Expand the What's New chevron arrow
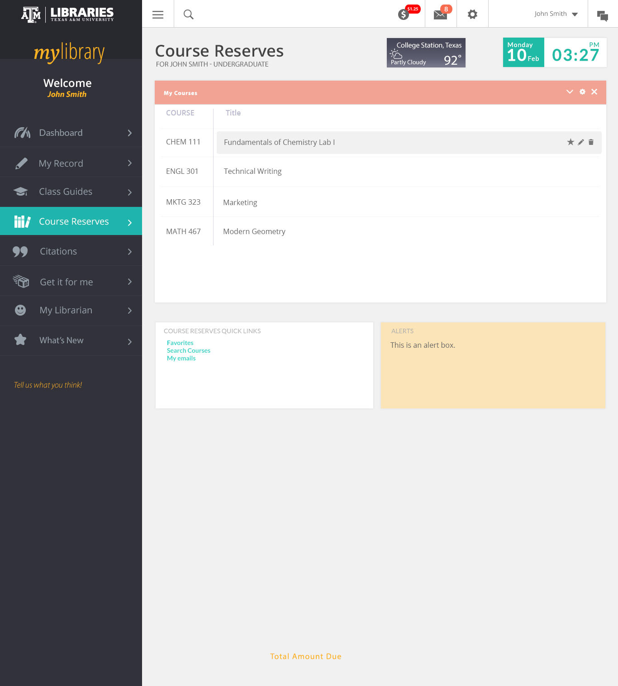 click(x=130, y=341)
